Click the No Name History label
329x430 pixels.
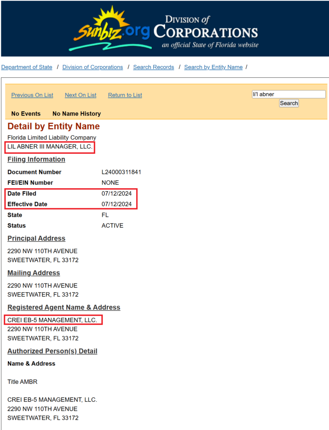(x=76, y=114)
